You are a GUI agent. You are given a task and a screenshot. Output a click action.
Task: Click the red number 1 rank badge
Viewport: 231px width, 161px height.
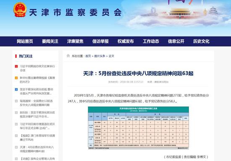pyautogui.click(x=16, y=66)
